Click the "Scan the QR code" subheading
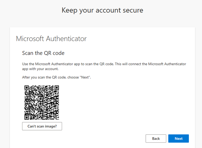Viewport: 202px width, 148px height. pyautogui.click(x=43, y=53)
